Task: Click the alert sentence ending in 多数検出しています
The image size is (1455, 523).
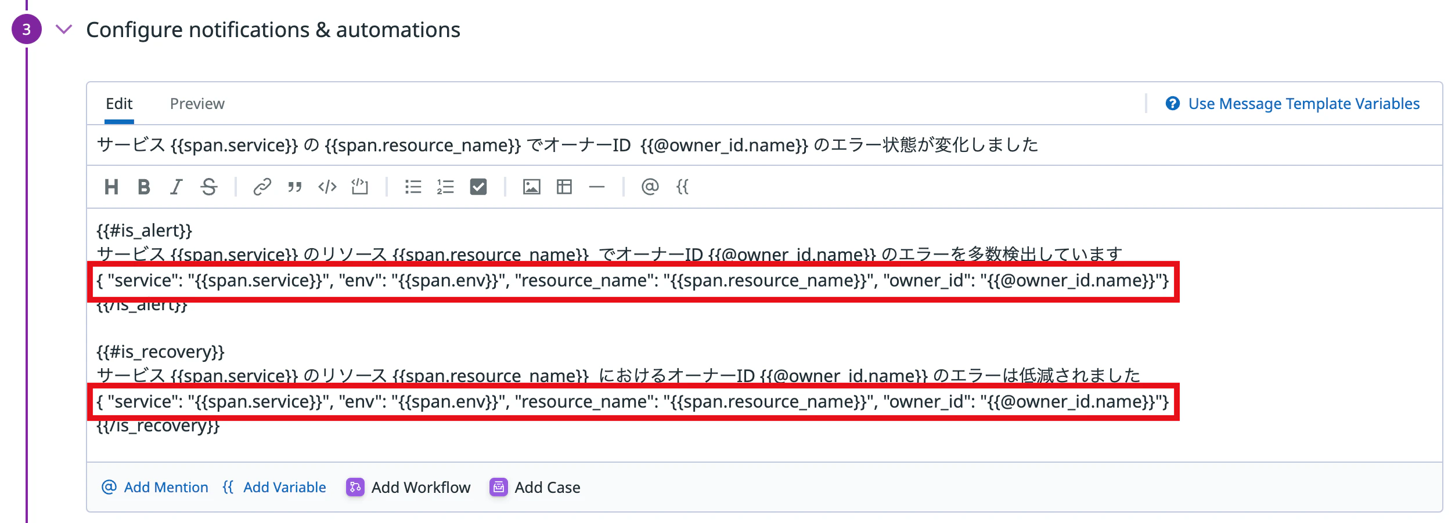Action: click(609, 254)
